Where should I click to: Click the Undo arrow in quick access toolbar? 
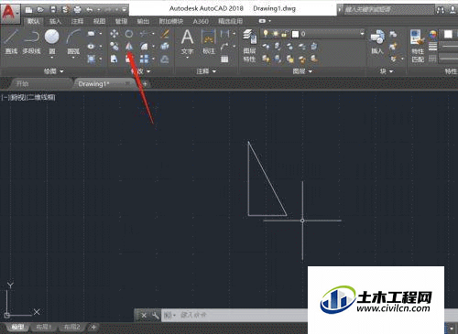(90, 10)
